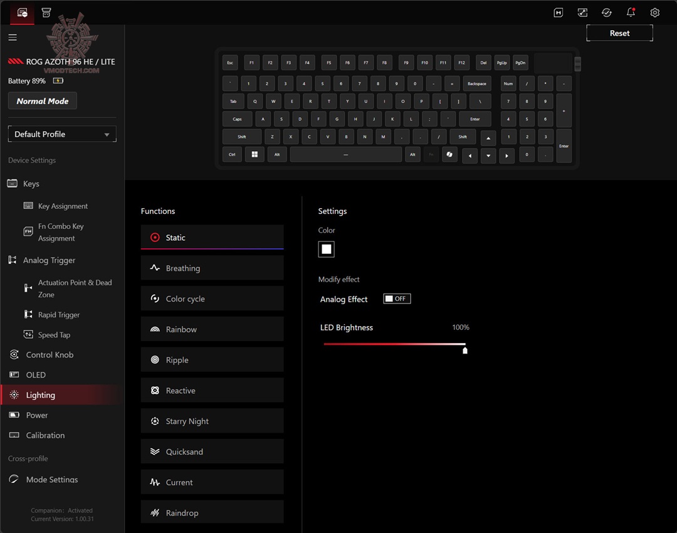Click the up arrow key on keyboard preview
This screenshot has width=677, height=533.
(x=488, y=138)
